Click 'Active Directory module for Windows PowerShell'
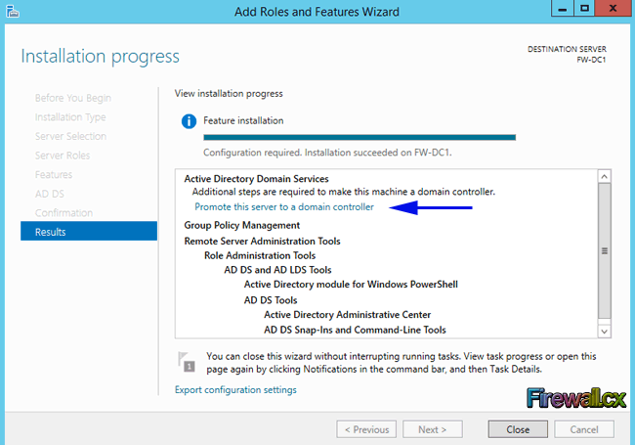The image size is (635, 445). 351,285
